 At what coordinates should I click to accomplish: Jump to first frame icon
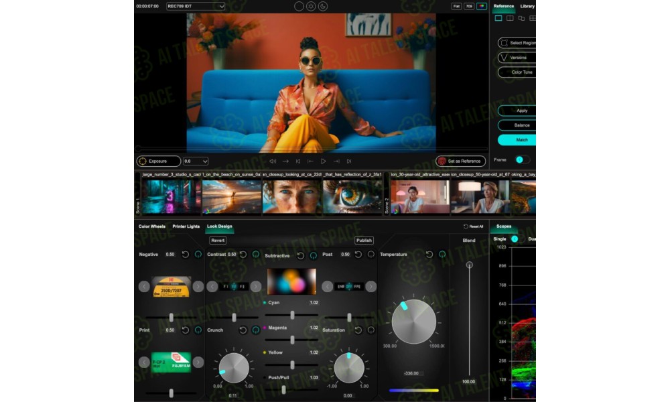pyautogui.click(x=298, y=161)
